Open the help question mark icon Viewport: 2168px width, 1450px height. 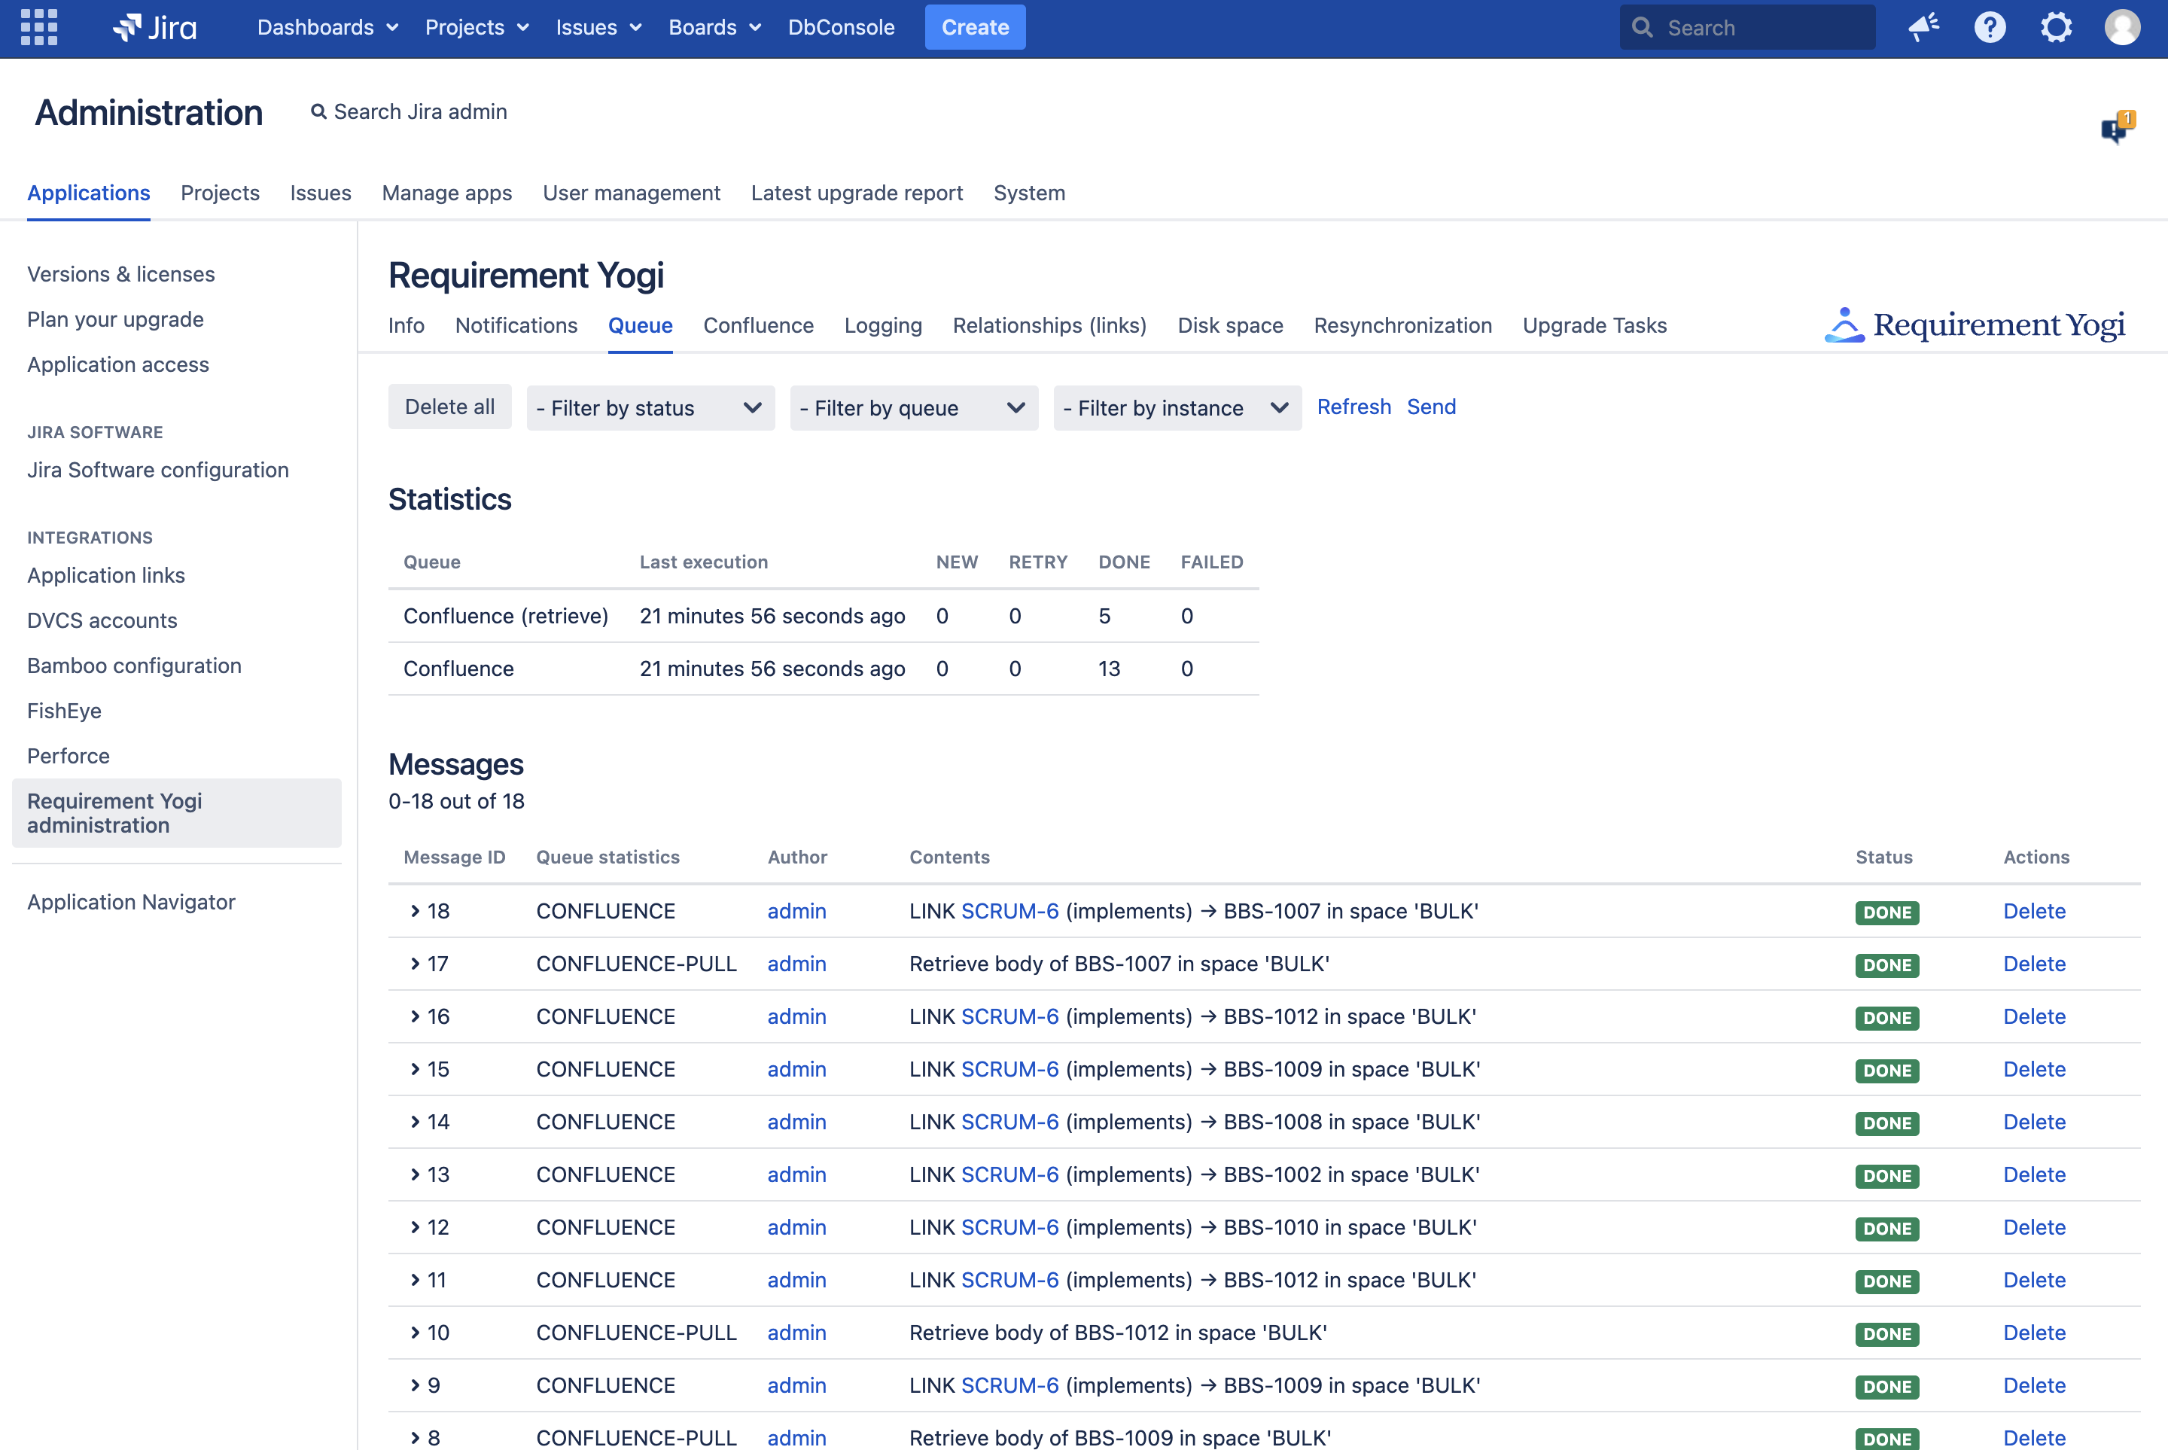(x=1990, y=28)
